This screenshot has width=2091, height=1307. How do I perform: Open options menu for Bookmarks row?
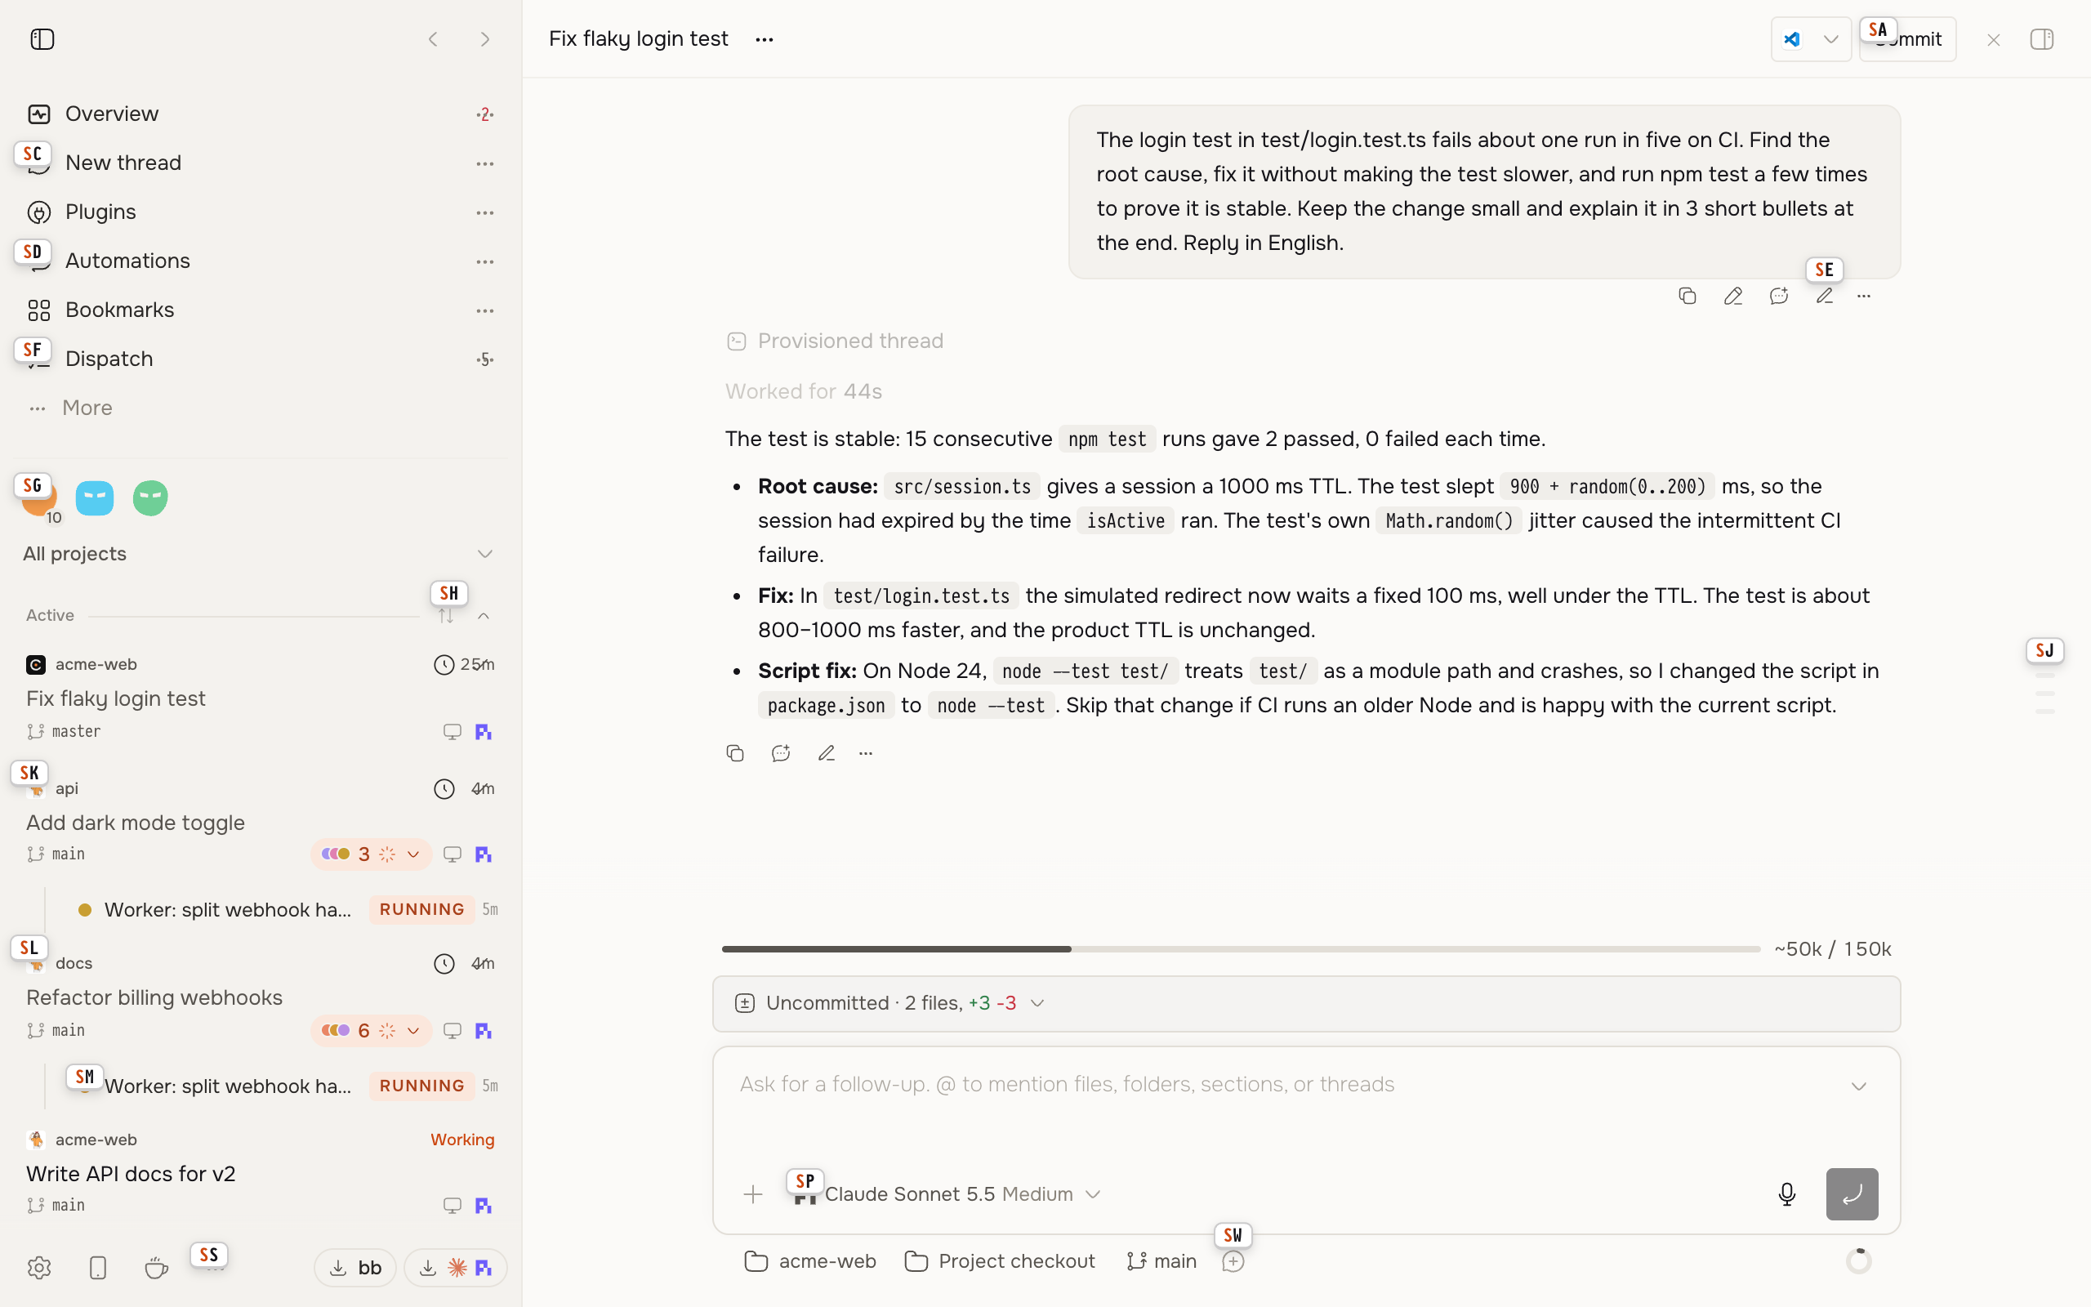point(484,310)
